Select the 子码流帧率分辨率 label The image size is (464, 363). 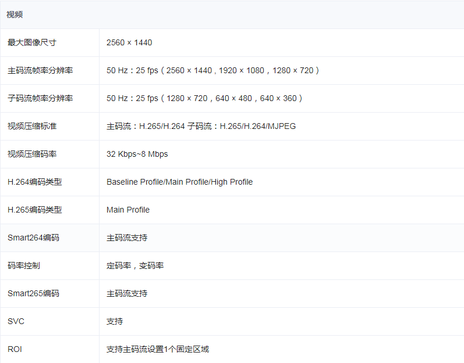pos(40,98)
